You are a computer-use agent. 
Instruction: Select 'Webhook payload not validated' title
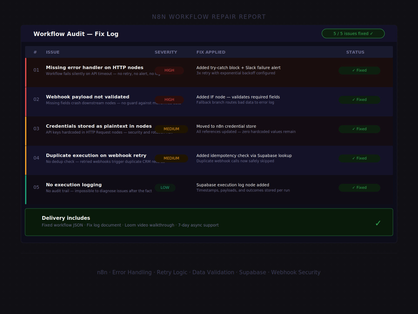click(x=87, y=97)
